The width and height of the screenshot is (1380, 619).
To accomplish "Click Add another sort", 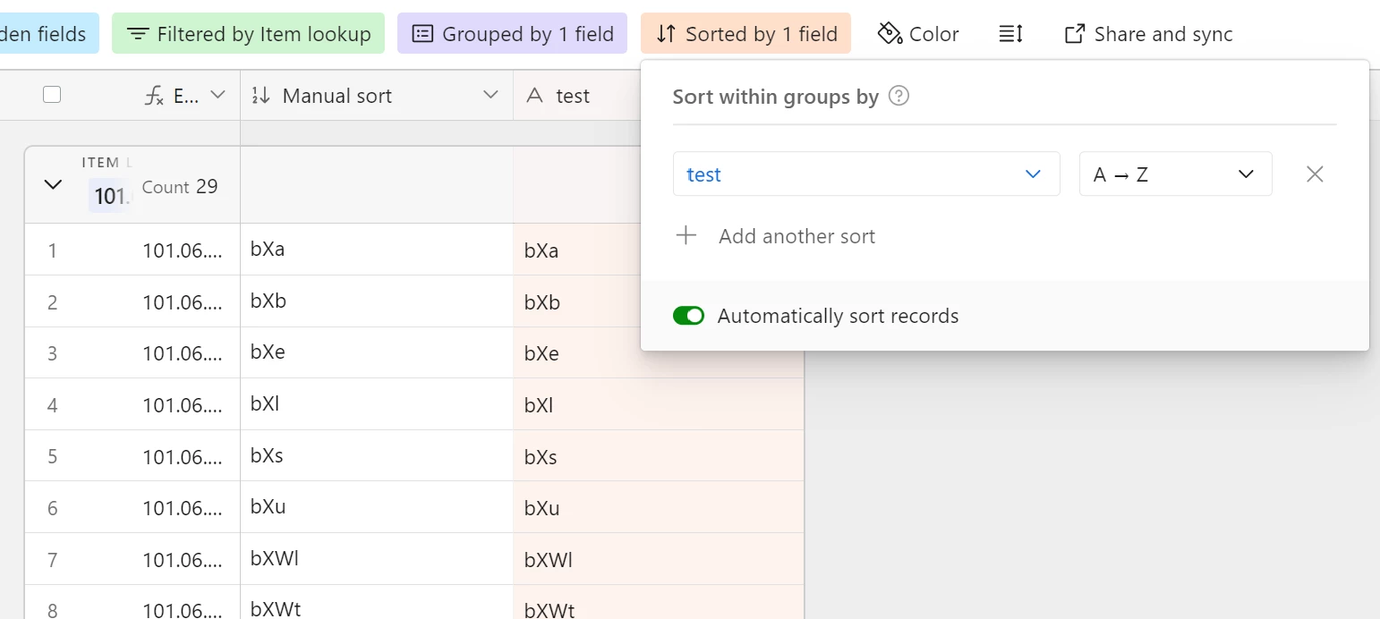I will point(796,236).
